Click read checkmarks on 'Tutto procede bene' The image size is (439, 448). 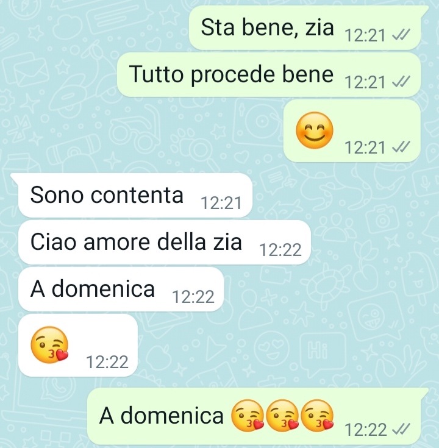click(401, 82)
